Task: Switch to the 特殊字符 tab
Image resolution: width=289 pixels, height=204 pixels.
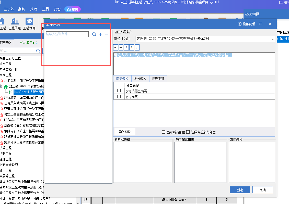Action: click(158, 79)
